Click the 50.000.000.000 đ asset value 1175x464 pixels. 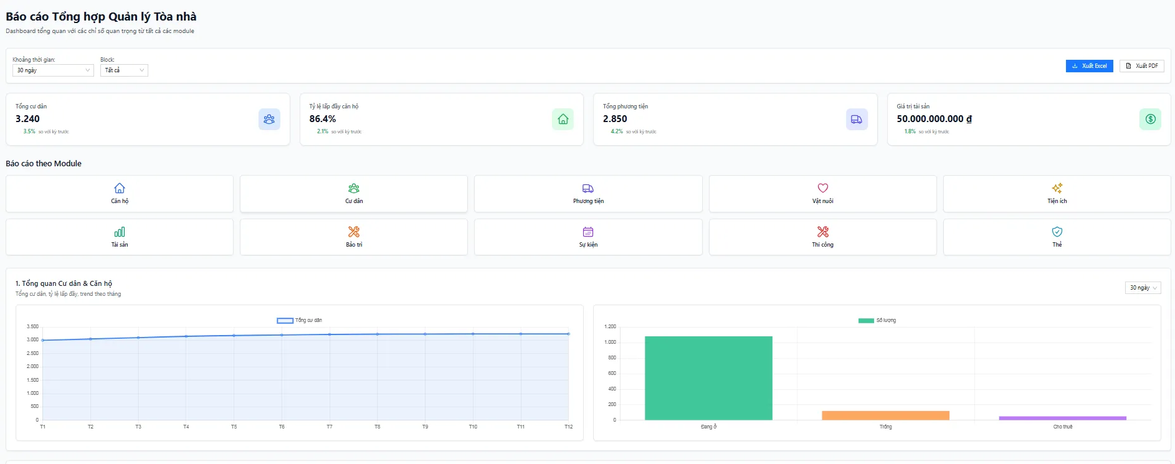click(934, 119)
